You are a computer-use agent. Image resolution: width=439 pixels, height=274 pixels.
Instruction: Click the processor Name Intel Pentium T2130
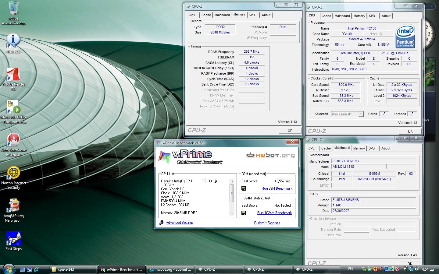pos(362,28)
